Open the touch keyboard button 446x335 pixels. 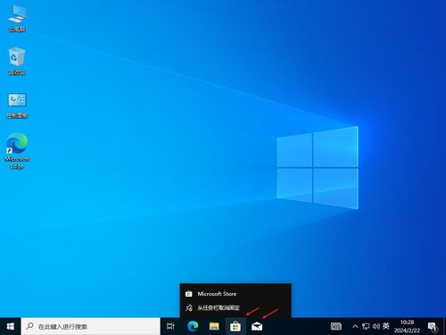point(336,326)
